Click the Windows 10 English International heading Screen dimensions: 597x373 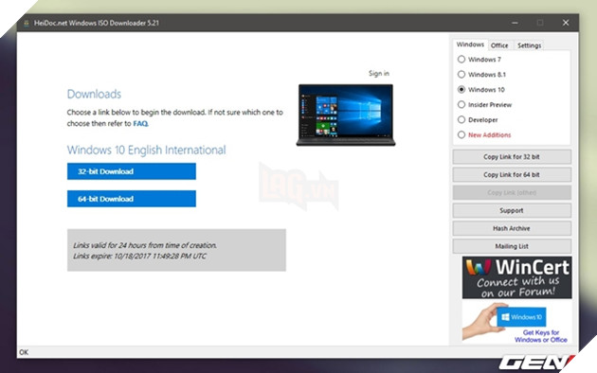pos(147,150)
